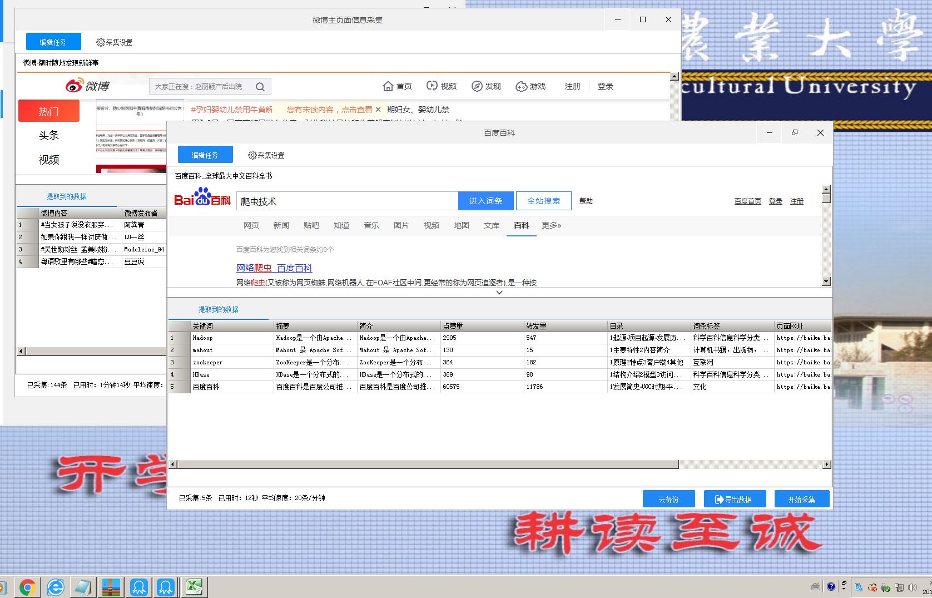
Task: Collapse the page preview with the chevron arrow
Action: click(x=499, y=292)
